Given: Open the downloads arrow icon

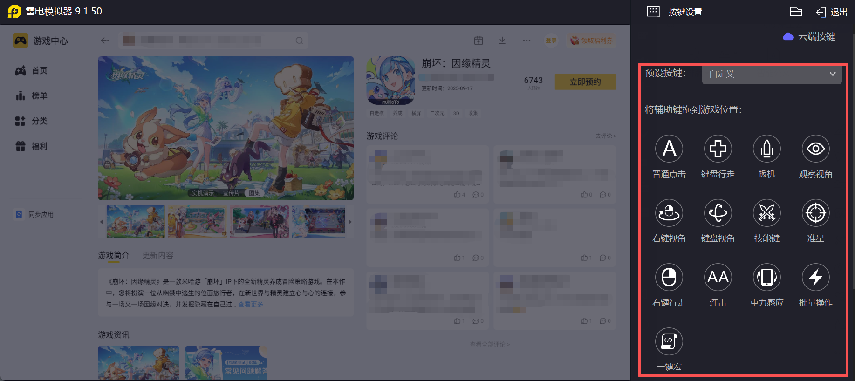Looking at the screenshot, I should pyautogui.click(x=502, y=41).
